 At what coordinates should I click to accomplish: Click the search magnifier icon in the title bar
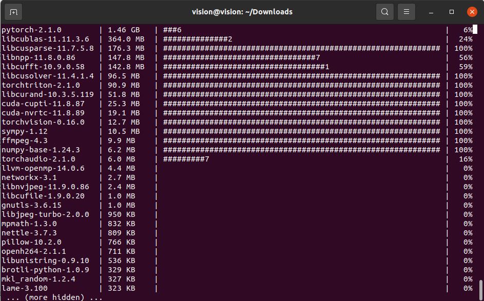(x=384, y=12)
